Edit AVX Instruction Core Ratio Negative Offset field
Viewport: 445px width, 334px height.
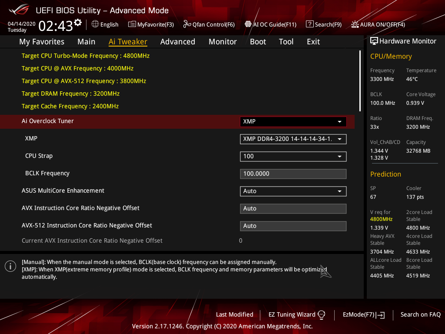(293, 208)
